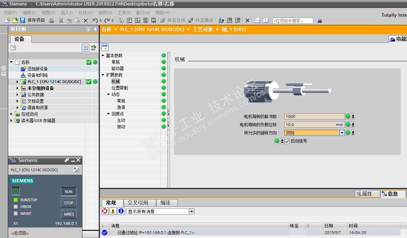Click the 转至离线 go offline button
Image resolution: width=407 pixels, height=238 pixels.
pyautogui.click(x=201, y=20)
